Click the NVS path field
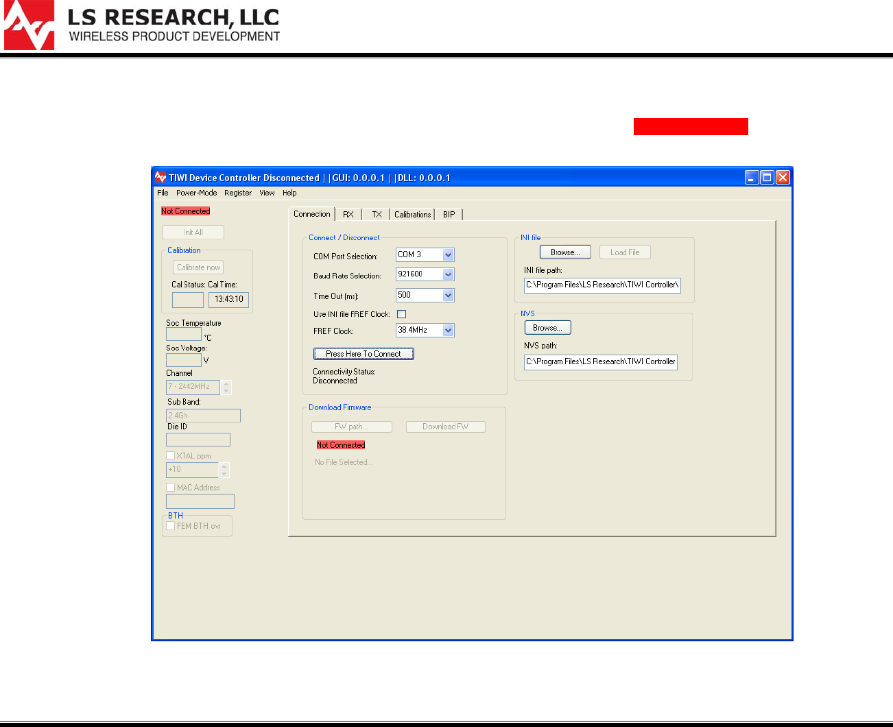This screenshot has height=727, width=893. coord(601,361)
